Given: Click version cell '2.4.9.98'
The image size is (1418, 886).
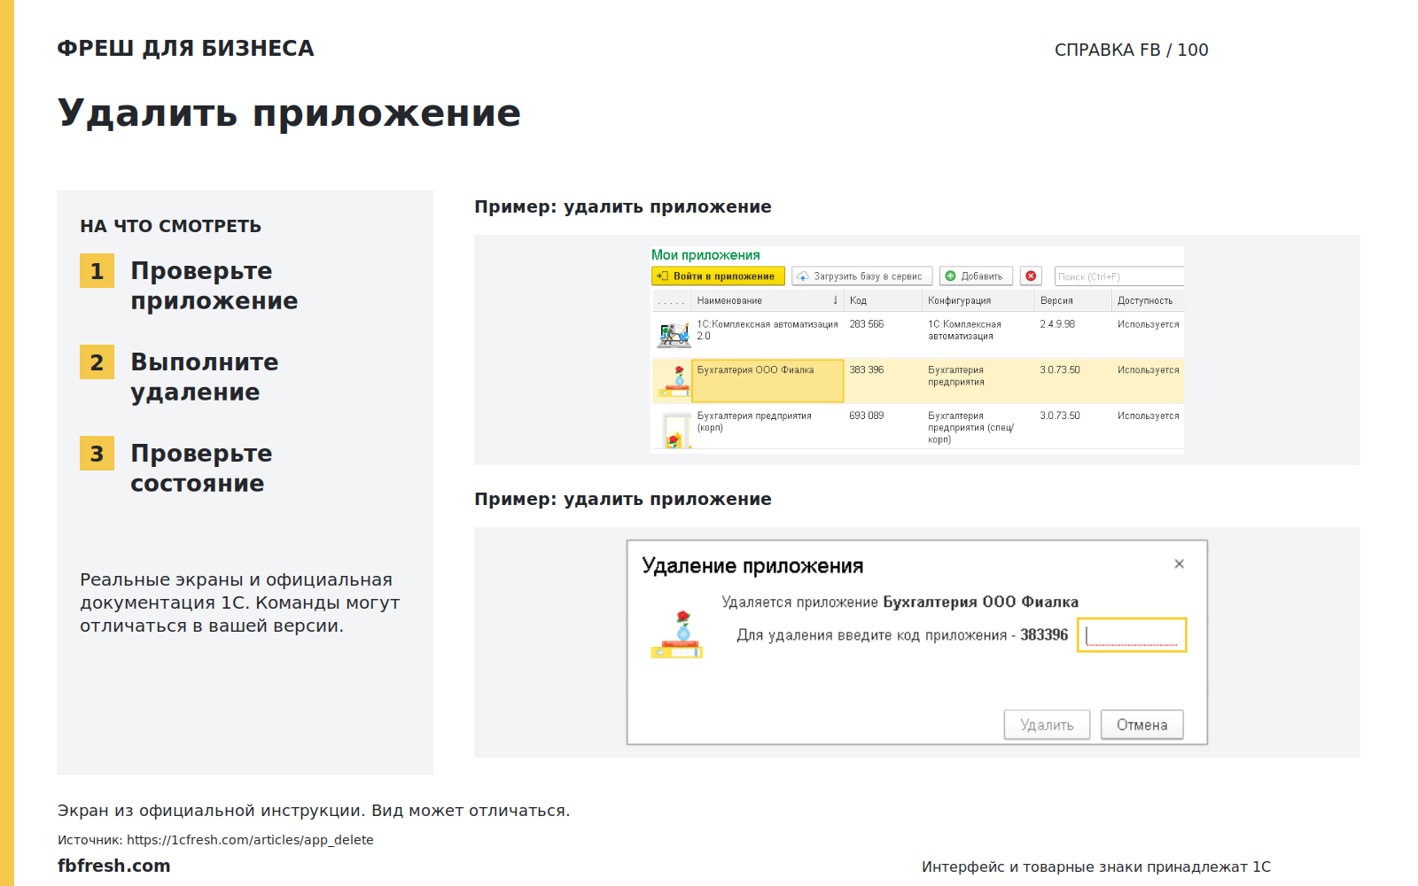Looking at the screenshot, I should point(1057,324).
